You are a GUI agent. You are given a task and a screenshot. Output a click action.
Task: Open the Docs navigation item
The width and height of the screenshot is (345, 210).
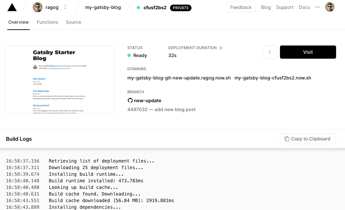pyautogui.click(x=304, y=7)
